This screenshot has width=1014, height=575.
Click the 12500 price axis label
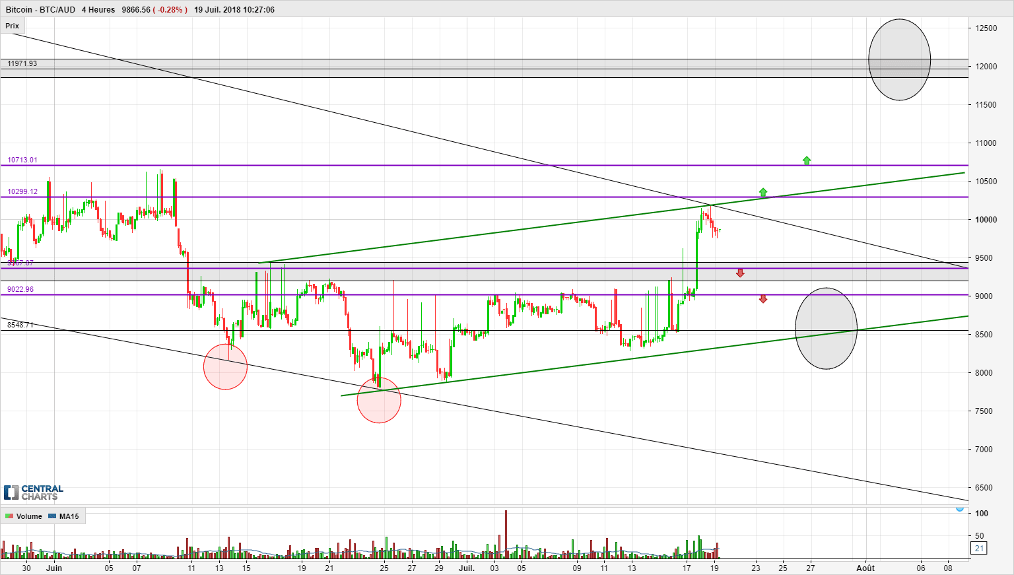point(986,28)
